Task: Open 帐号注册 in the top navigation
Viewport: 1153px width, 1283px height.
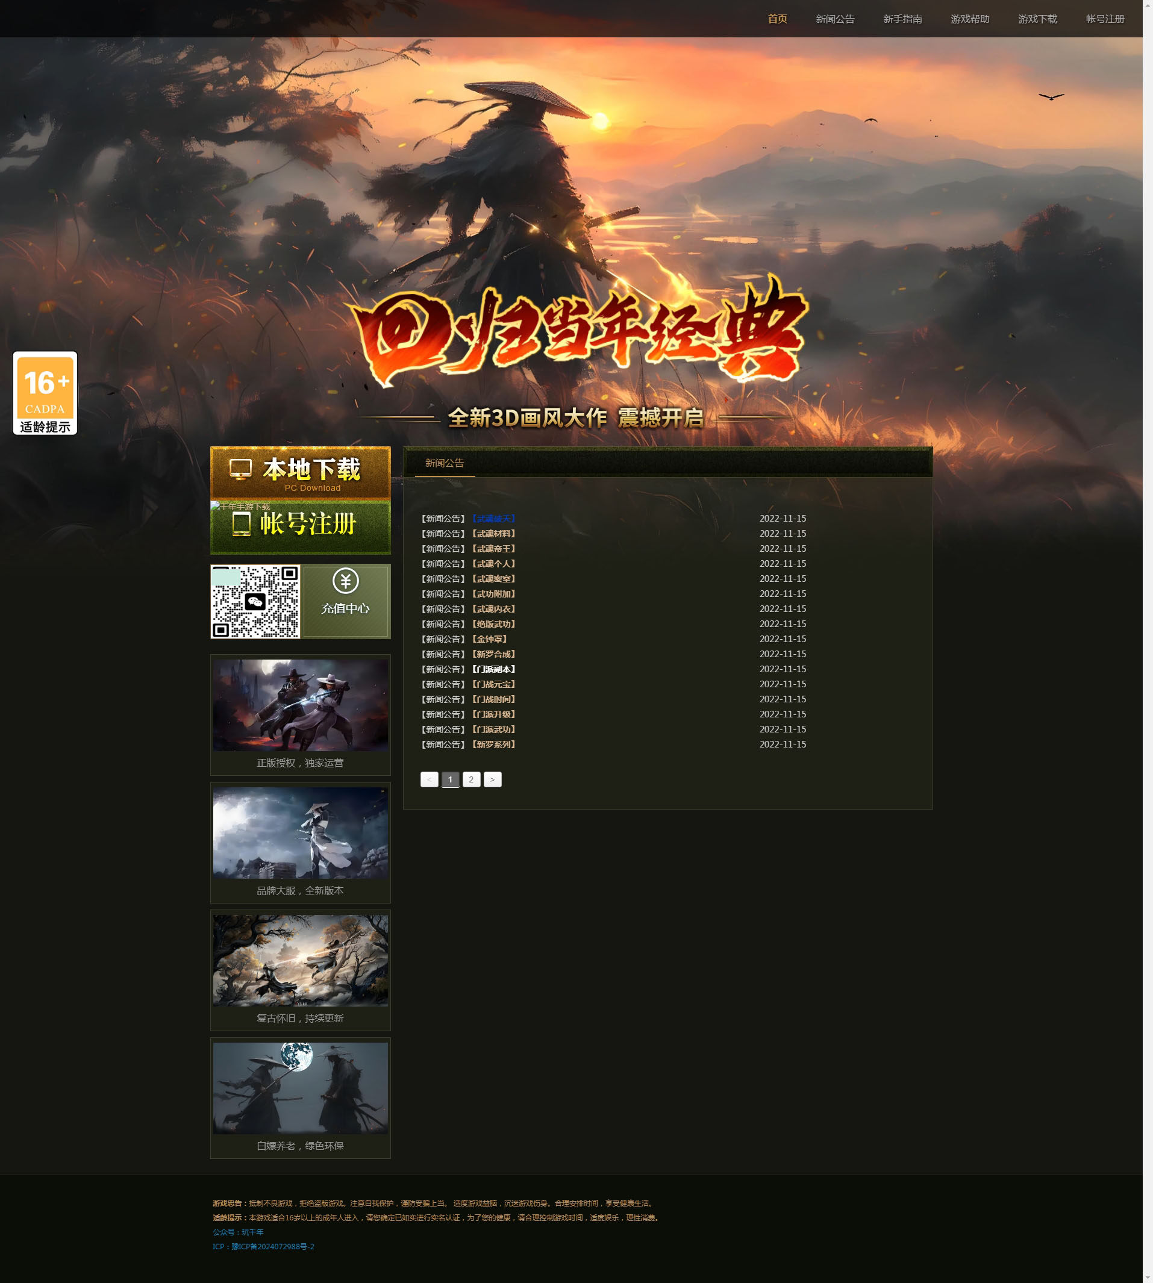Action: point(1105,19)
